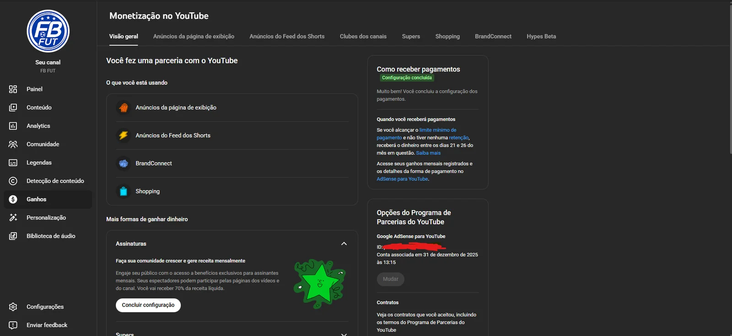This screenshot has height=336, width=732.
Task: Collapse the Assinaturas section chevron
Action: click(344, 244)
